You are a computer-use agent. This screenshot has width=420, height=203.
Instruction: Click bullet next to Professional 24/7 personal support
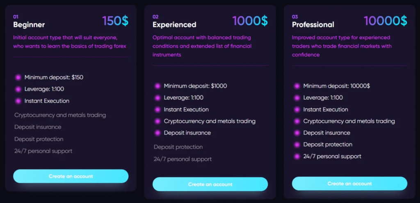point(297,156)
